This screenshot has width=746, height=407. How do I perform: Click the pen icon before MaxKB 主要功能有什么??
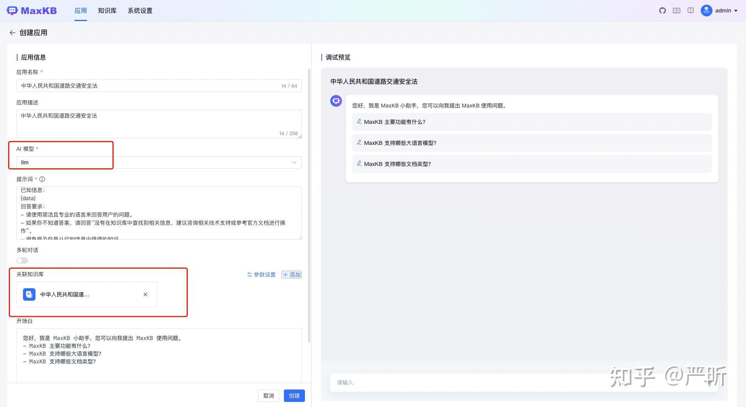pos(359,121)
